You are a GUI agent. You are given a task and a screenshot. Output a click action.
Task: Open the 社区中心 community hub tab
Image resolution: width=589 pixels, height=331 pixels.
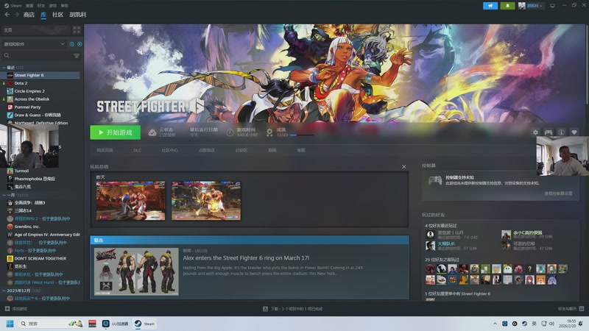pos(170,150)
